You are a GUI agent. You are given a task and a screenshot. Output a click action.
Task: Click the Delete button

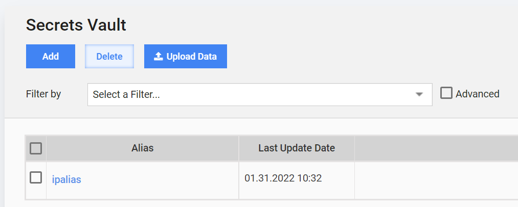click(109, 57)
